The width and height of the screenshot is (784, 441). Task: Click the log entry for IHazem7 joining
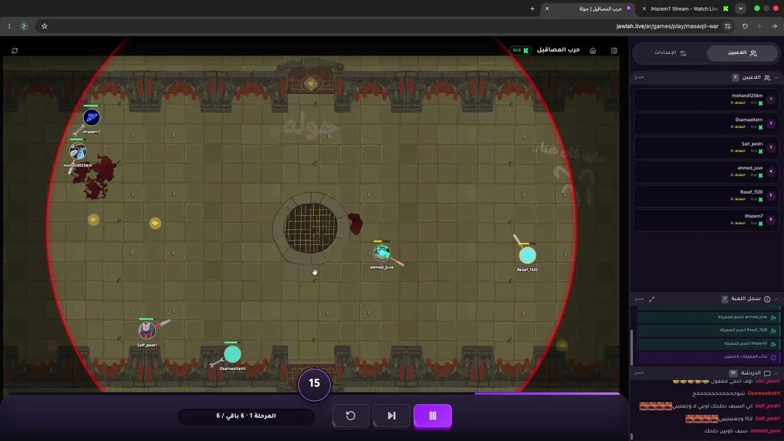tap(708, 344)
